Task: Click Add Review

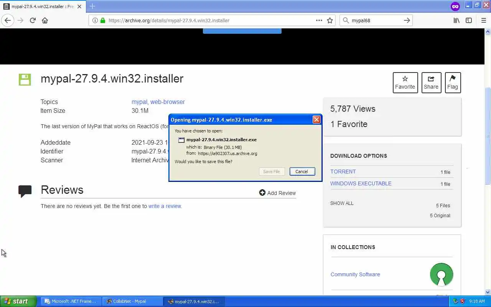Action: pyautogui.click(x=277, y=193)
